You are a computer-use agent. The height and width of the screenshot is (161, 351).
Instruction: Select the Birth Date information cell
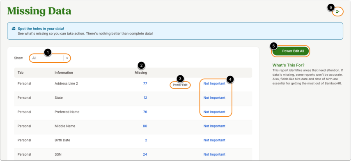pyautogui.click(x=62, y=140)
